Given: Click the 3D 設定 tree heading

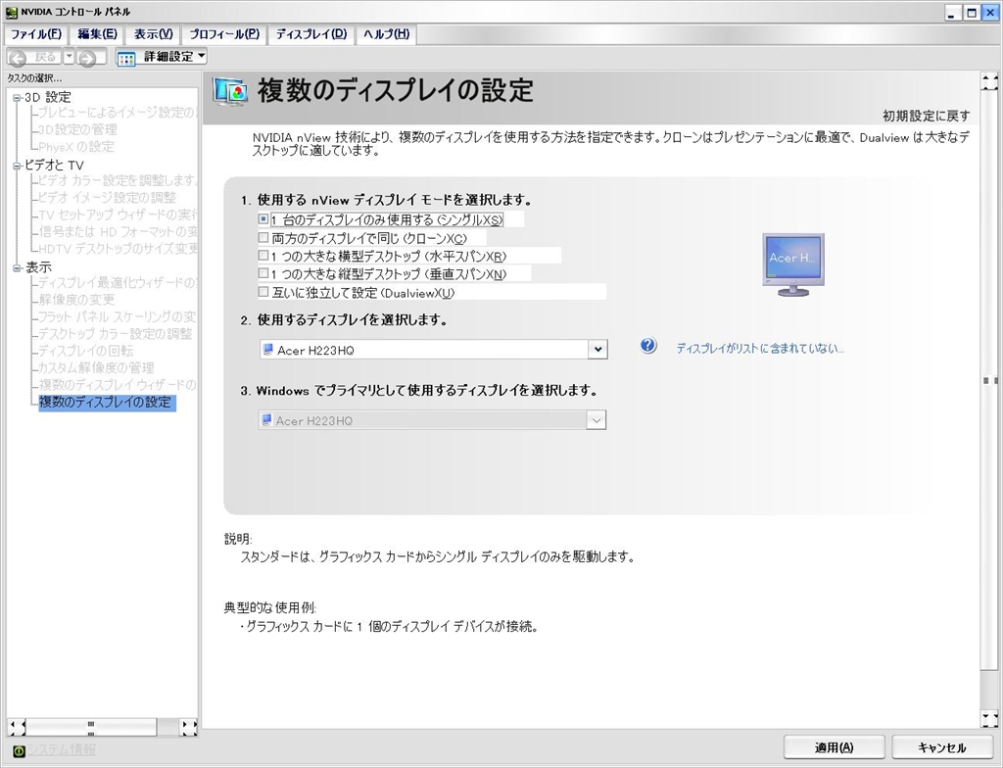Looking at the screenshot, I should pyautogui.click(x=48, y=97).
